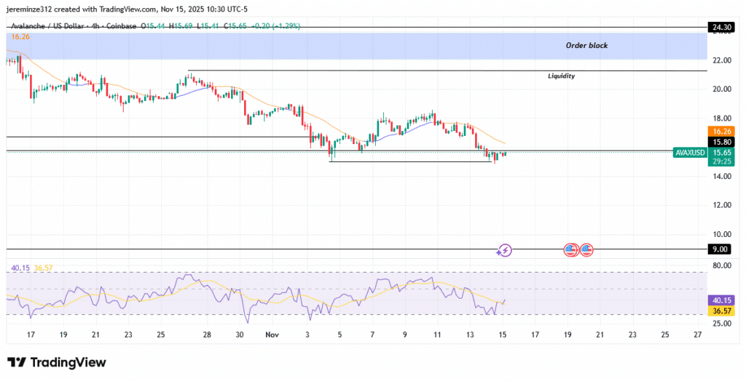This screenshot has height=381, width=746.
Task: Click the RSI legend value 40.15
Action: 20,268
